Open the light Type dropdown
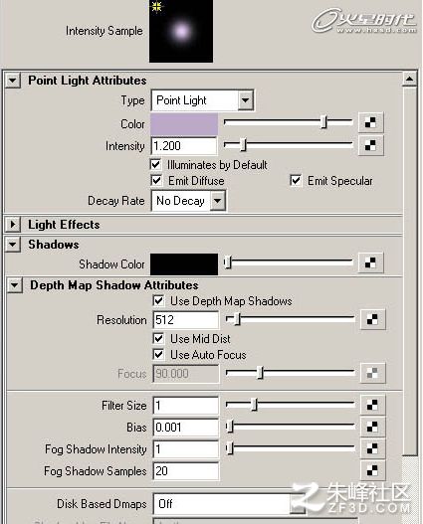 (203, 99)
